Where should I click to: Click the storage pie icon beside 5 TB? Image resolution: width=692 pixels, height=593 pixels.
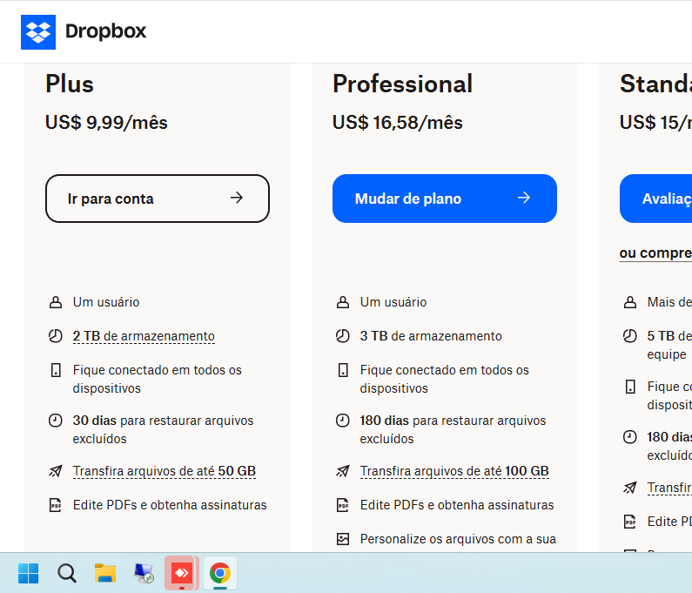pos(630,336)
